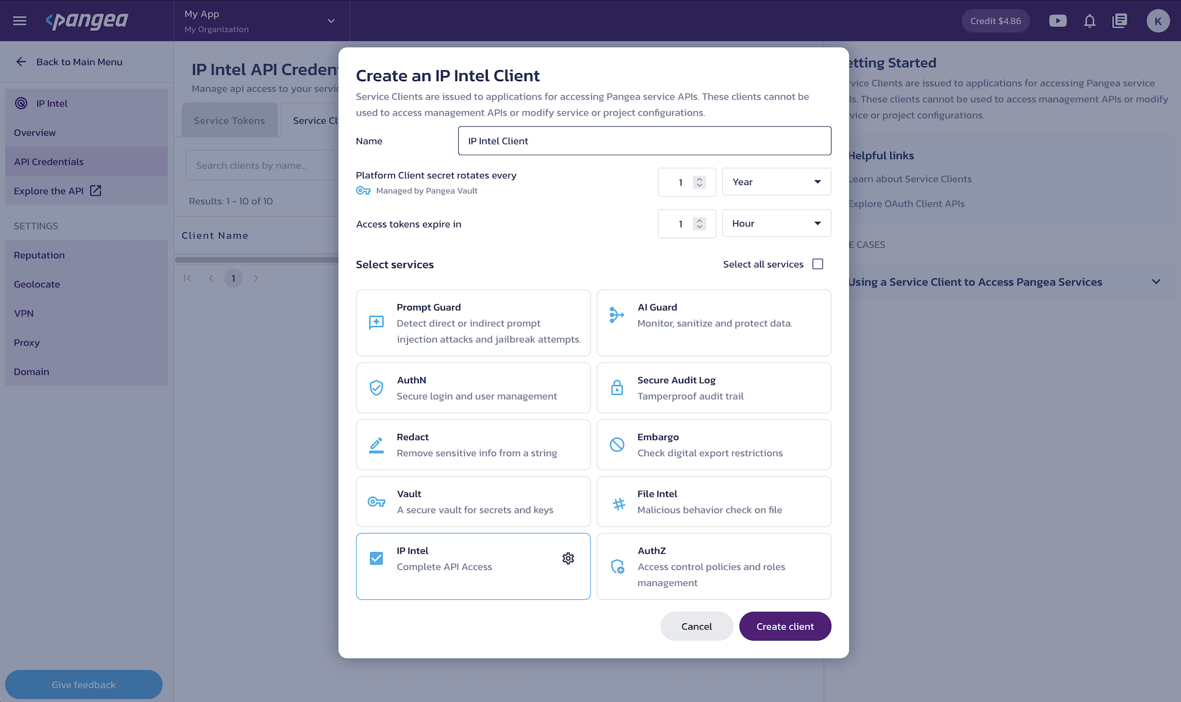This screenshot has height=702, width=1181.
Task: Open the documentation library icon
Action: [x=1119, y=21]
